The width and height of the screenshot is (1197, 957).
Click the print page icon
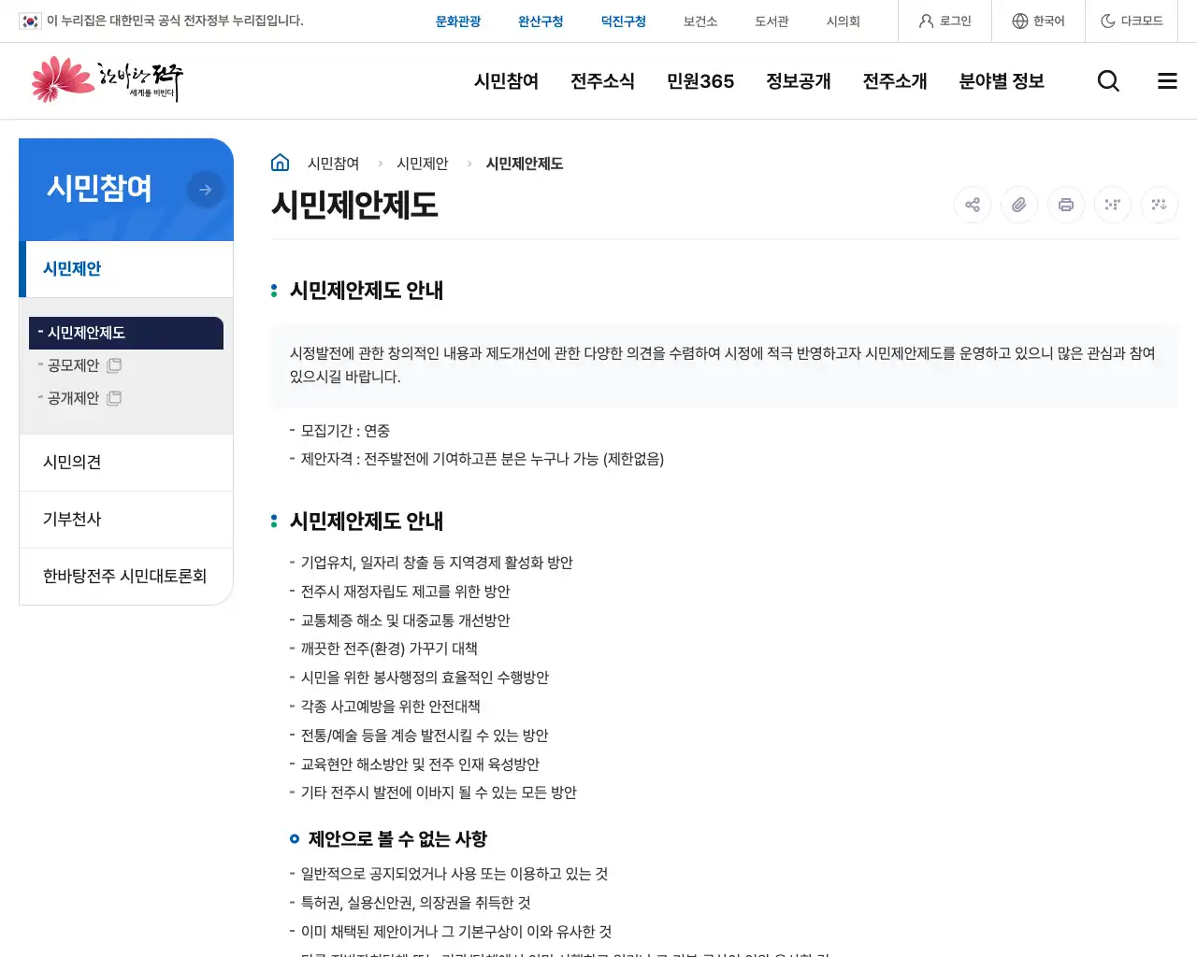(x=1066, y=205)
